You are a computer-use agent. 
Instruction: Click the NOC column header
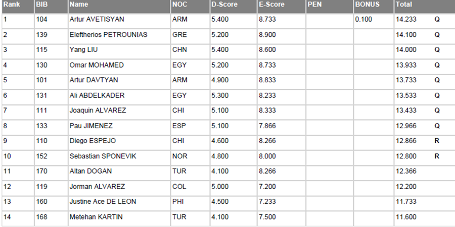coord(179,5)
